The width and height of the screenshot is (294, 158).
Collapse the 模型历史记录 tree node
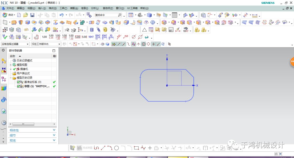pos(11,78)
